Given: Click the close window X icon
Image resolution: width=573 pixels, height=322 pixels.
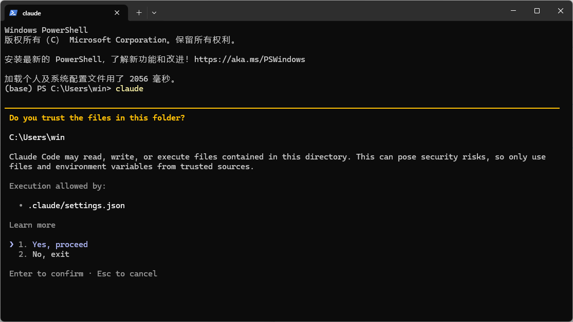Looking at the screenshot, I should 560,11.
